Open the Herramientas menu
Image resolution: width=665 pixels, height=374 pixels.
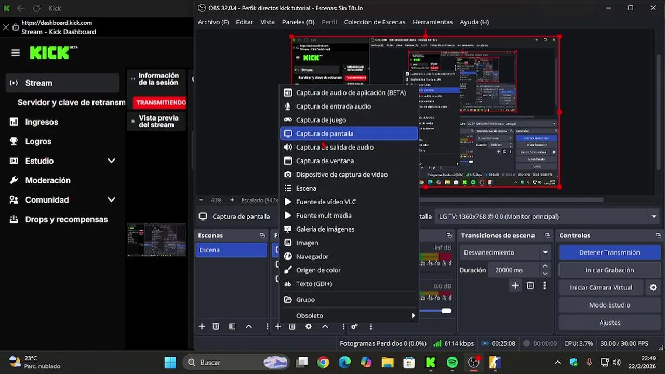click(432, 22)
